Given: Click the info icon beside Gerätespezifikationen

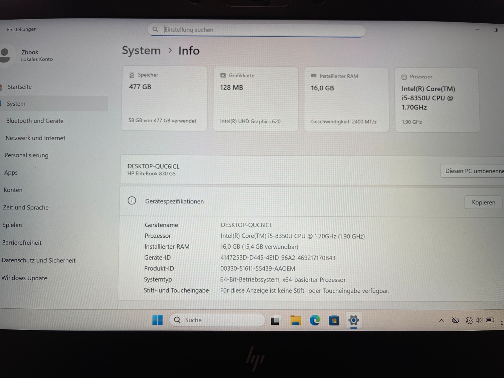Looking at the screenshot, I should click(x=132, y=201).
